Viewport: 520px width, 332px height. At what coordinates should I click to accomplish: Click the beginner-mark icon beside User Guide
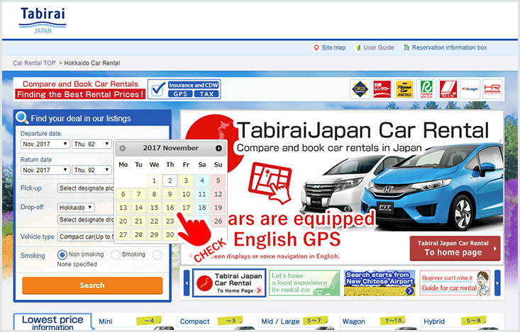(x=358, y=47)
